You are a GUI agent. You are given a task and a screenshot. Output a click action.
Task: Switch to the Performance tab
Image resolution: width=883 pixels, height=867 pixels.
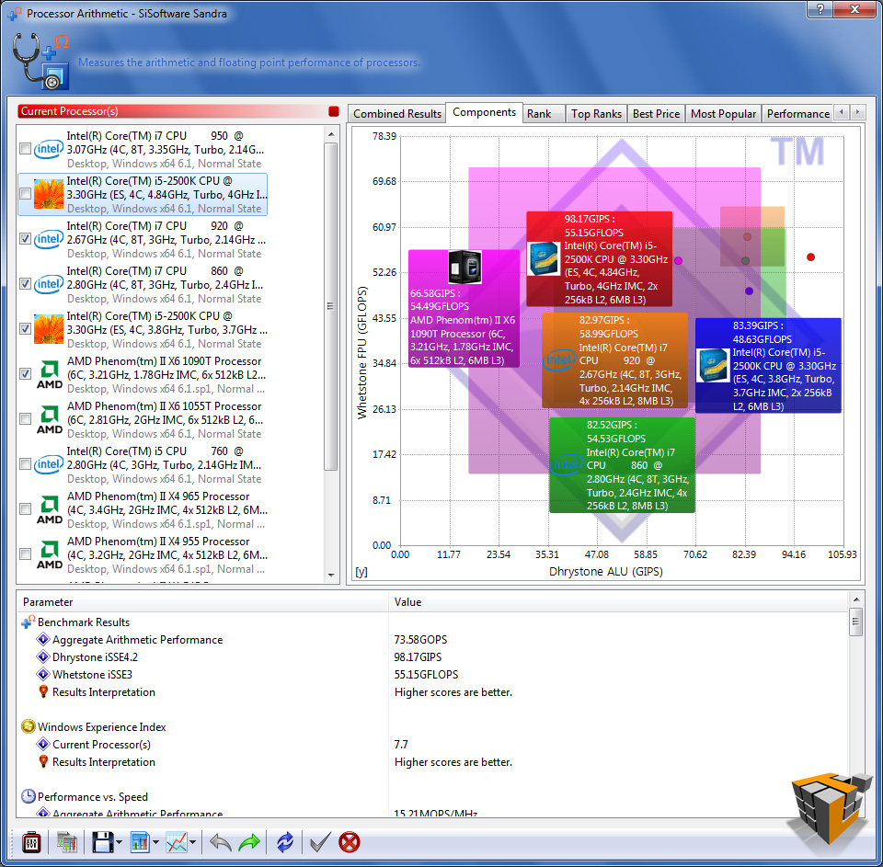coord(798,114)
